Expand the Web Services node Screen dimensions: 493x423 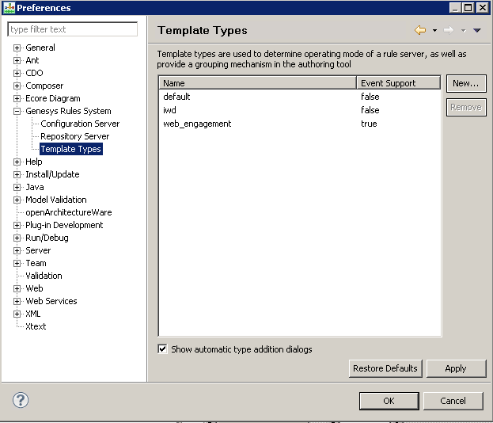click(17, 301)
